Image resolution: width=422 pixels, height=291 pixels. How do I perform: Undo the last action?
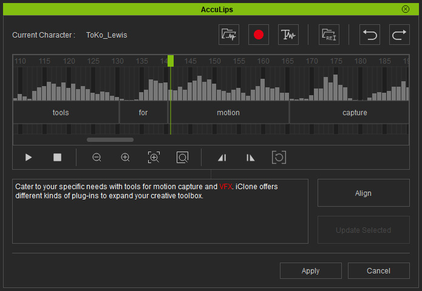coord(370,35)
